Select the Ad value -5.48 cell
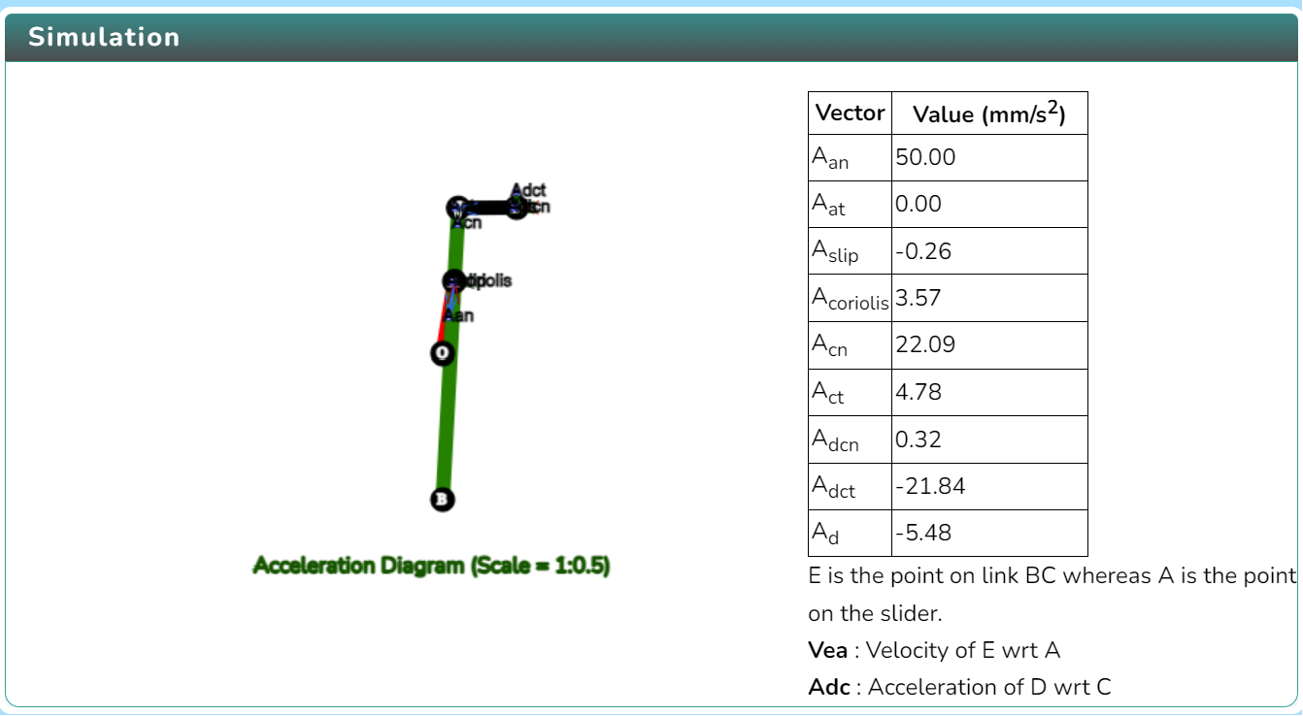The image size is (1303, 716). click(x=989, y=533)
